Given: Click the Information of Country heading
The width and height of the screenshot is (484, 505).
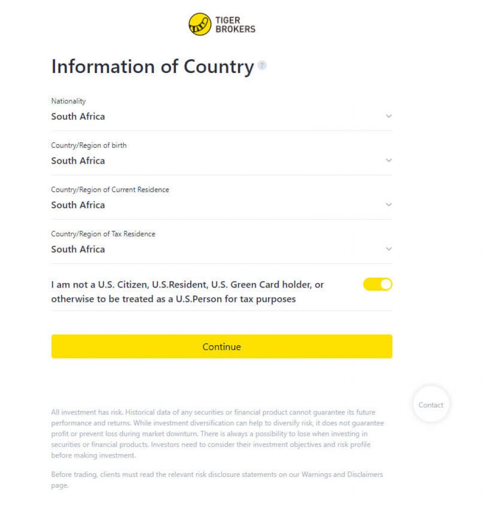Looking at the screenshot, I should [x=152, y=67].
